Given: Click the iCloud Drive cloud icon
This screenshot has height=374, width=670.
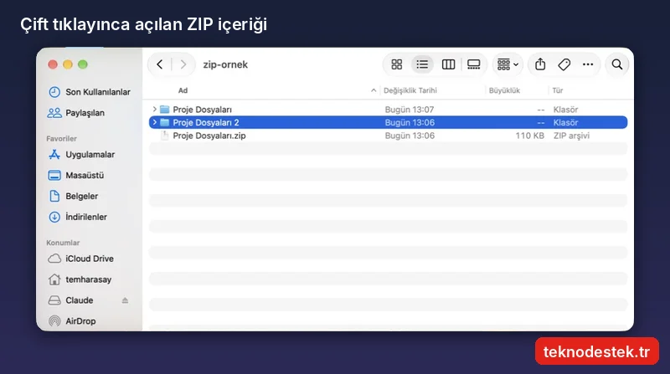Looking at the screenshot, I should coord(54,259).
